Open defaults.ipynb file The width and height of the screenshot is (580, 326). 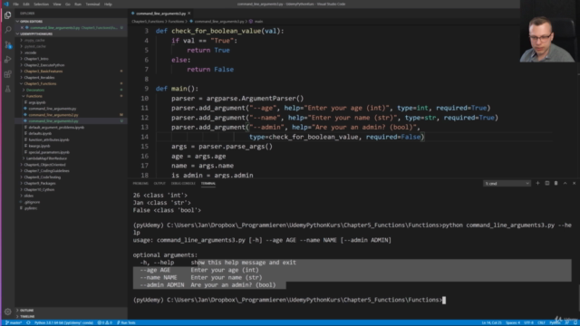[x=40, y=133]
